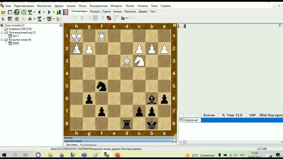Switch to the Тест tab
Viewport: 283px width, 159px height.
[153, 11]
